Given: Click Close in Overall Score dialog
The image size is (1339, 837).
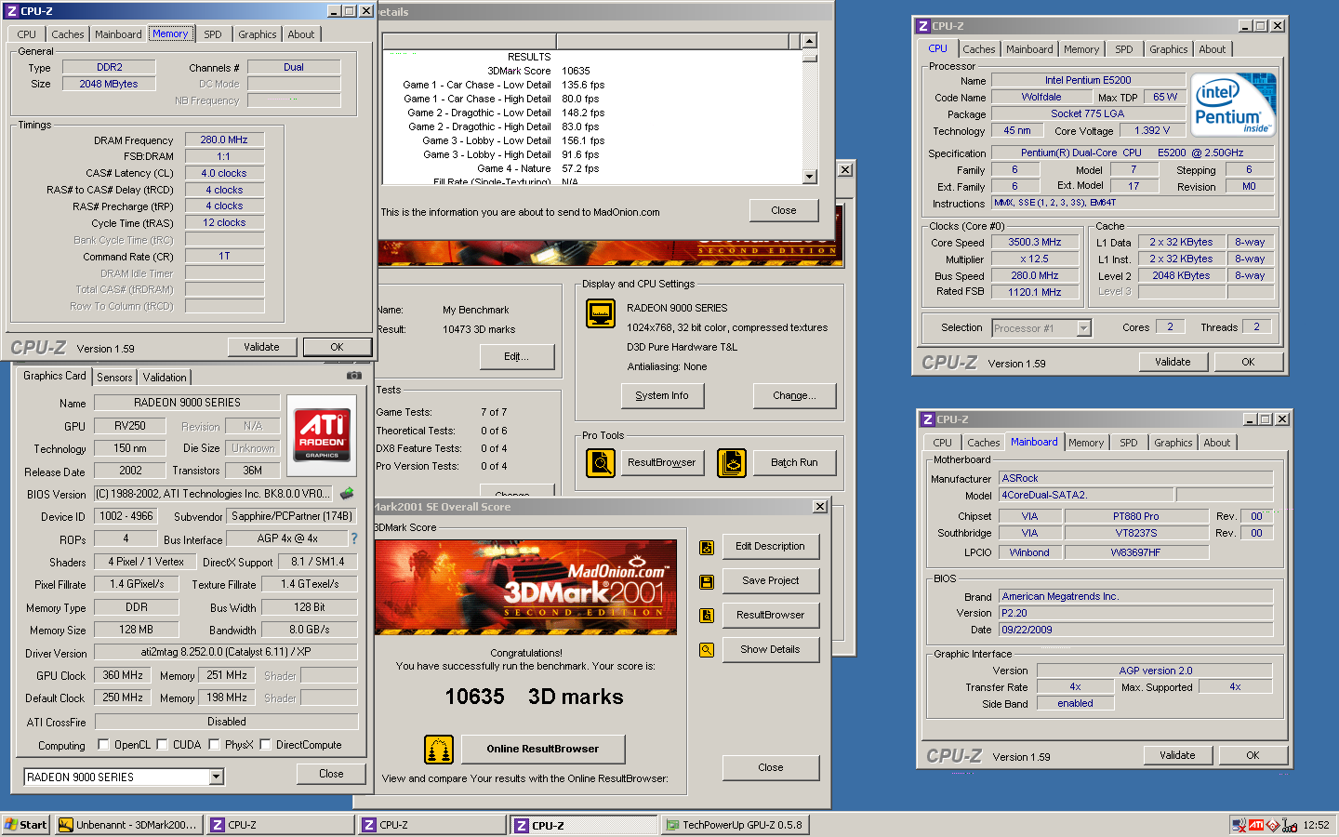Looking at the screenshot, I should coord(770,767).
